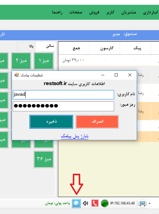Click the ۳۹,۰۰۰ تومان total cell
This screenshot has height=214, width=159.
[74, 60]
